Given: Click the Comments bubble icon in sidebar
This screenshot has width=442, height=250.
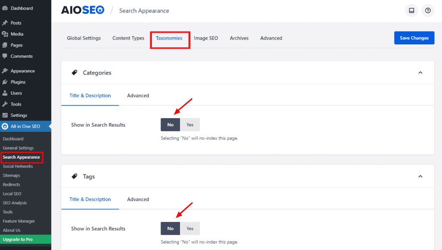Looking at the screenshot, I should coord(6,56).
